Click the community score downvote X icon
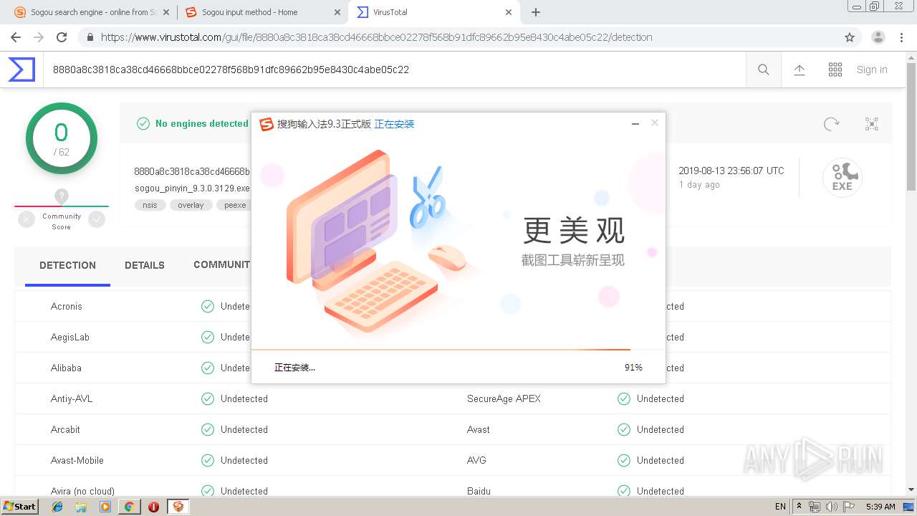 click(x=27, y=220)
